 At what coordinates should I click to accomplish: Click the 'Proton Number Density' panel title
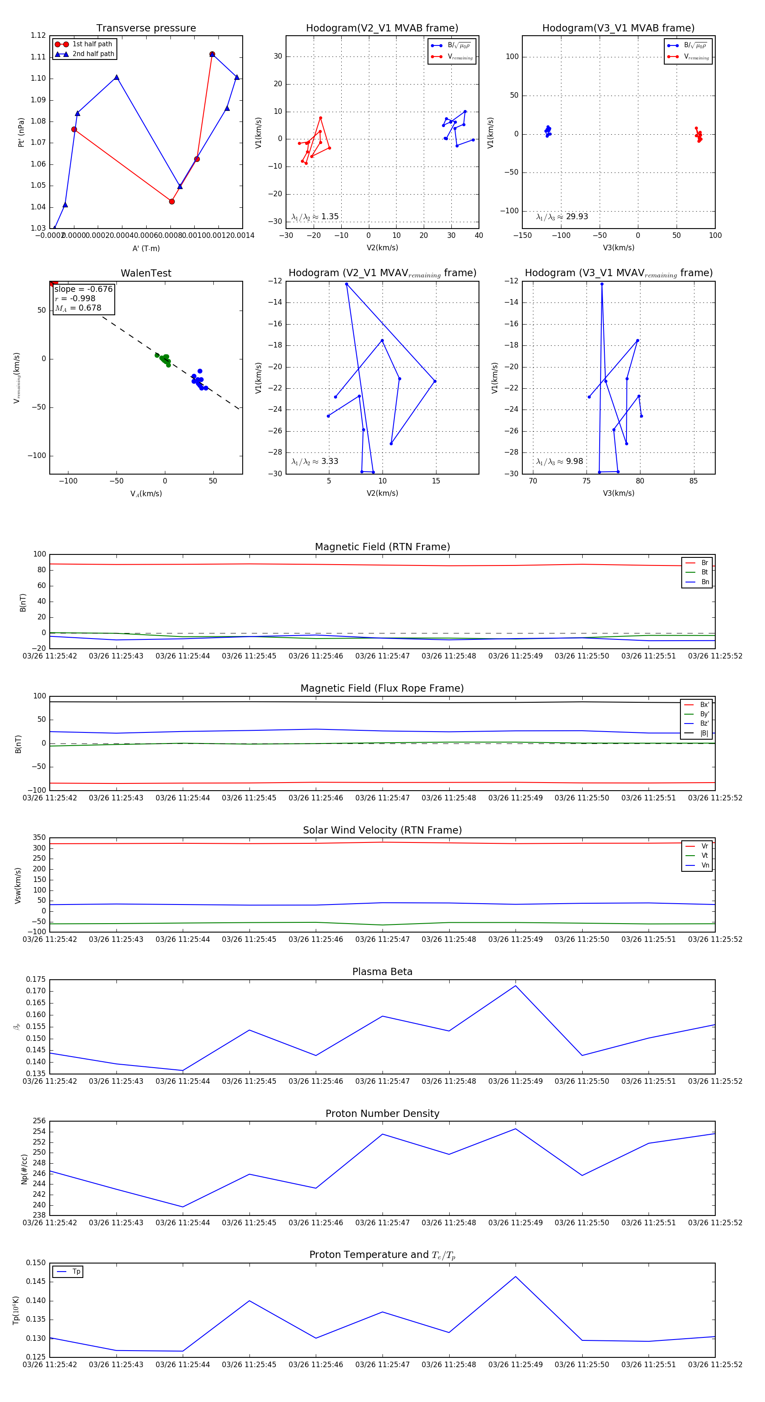(x=382, y=1114)
